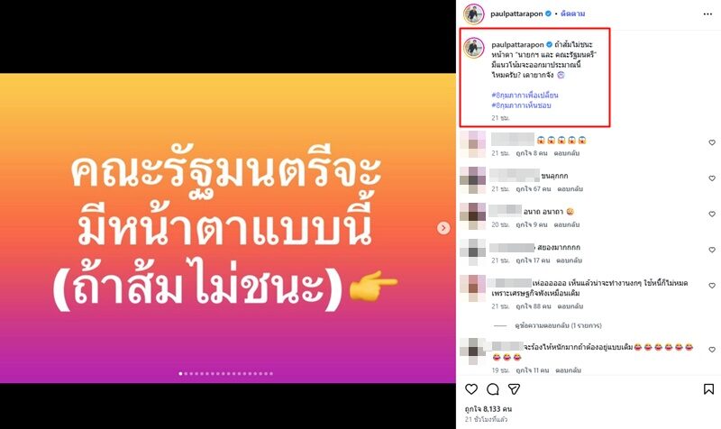
Task: Like the comment reading ชนลุกกก
Action: [x=712, y=178]
